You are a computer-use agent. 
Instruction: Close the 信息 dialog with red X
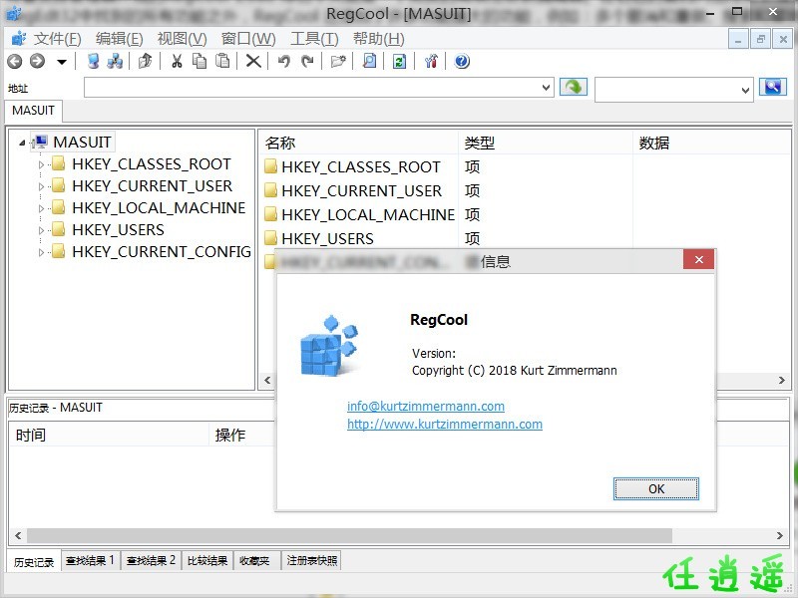(x=699, y=260)
